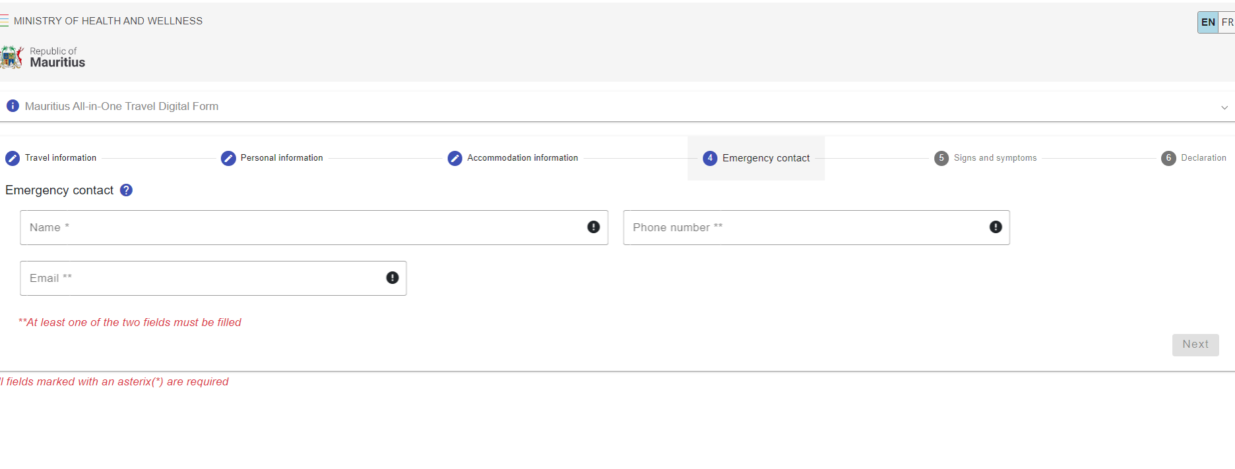
Task: Go to Declaration step
Action: tap(1194, 158)
